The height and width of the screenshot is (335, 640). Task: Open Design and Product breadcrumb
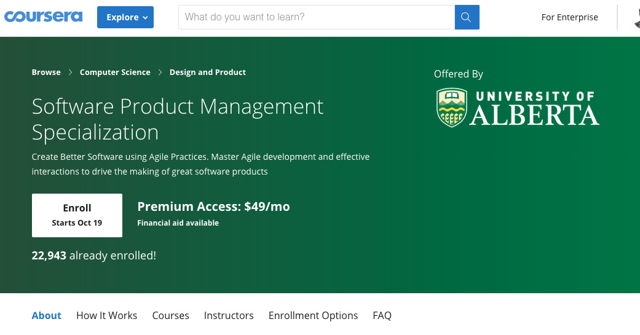[x=208, y=72]
